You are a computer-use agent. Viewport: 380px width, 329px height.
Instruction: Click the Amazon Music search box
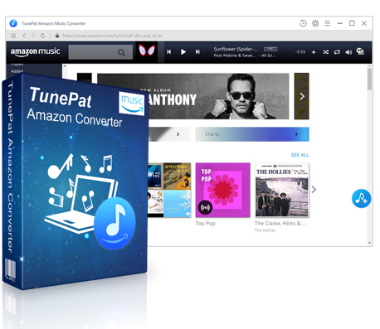[x=100, y=52]
